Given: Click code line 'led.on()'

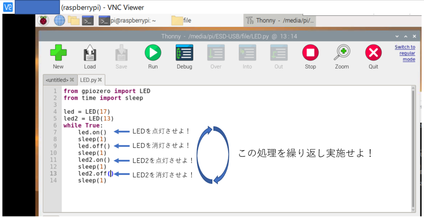Looking at the screenshot, I should pyautogui.click(x=92, y=132).
